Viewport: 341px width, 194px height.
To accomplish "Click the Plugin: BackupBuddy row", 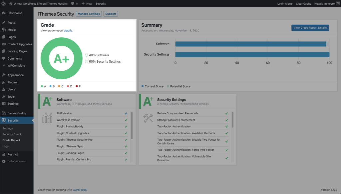I will [x=92, y=127].
